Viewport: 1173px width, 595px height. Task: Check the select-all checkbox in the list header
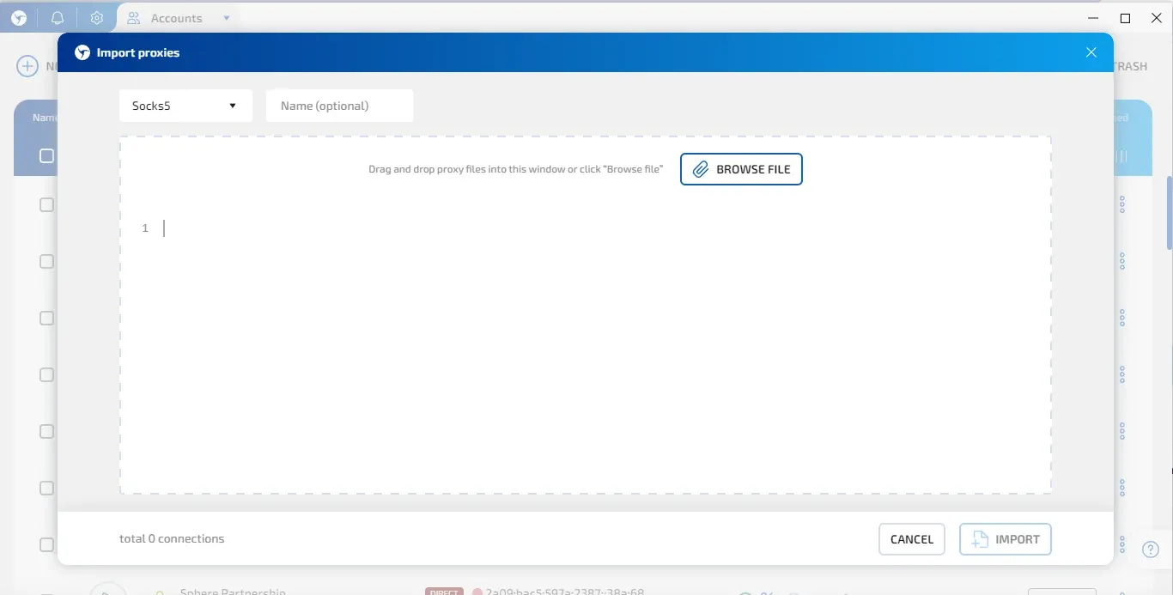(x=46, y=155)
